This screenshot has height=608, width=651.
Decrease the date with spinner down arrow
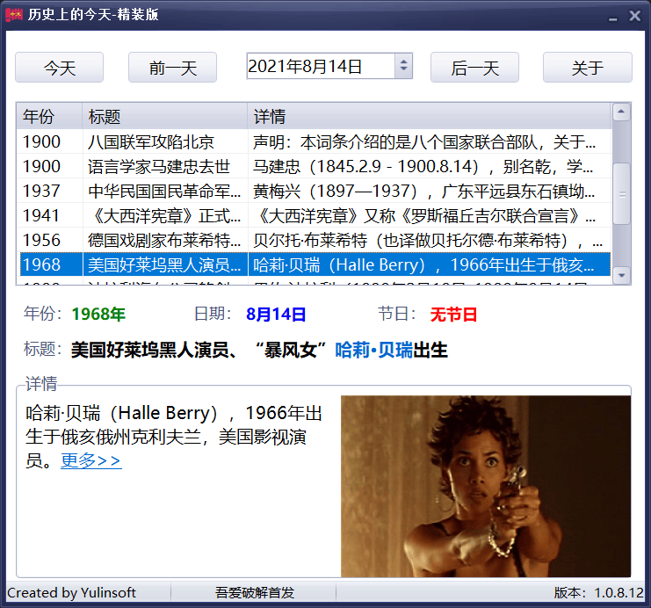[403, 71]
